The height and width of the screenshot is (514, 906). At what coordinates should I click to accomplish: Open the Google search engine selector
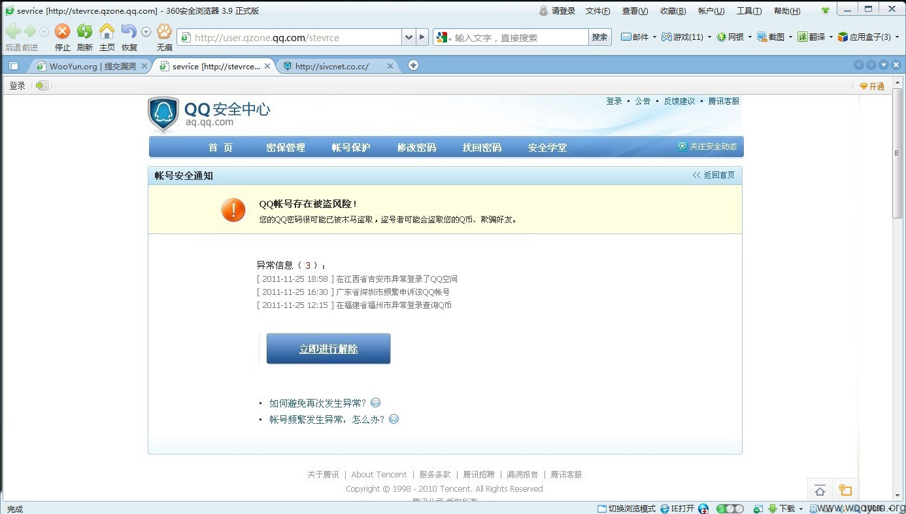[444, 37]
